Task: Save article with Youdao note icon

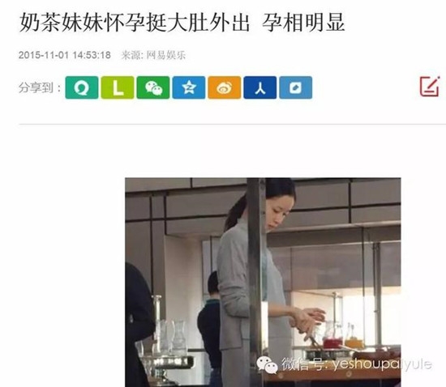Action: (x=295, y=87)
